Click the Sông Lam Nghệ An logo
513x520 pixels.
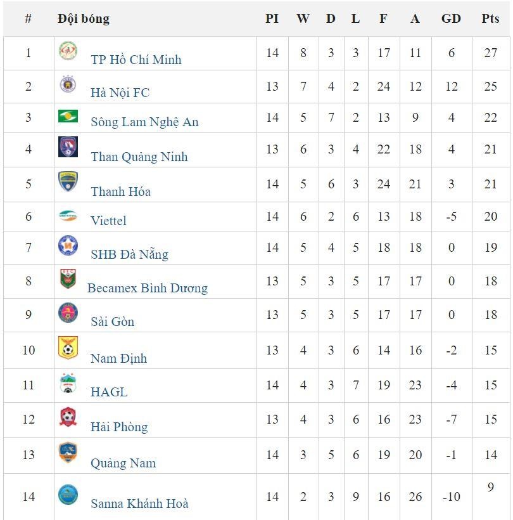pyautogui.click(x=68, y=116)
